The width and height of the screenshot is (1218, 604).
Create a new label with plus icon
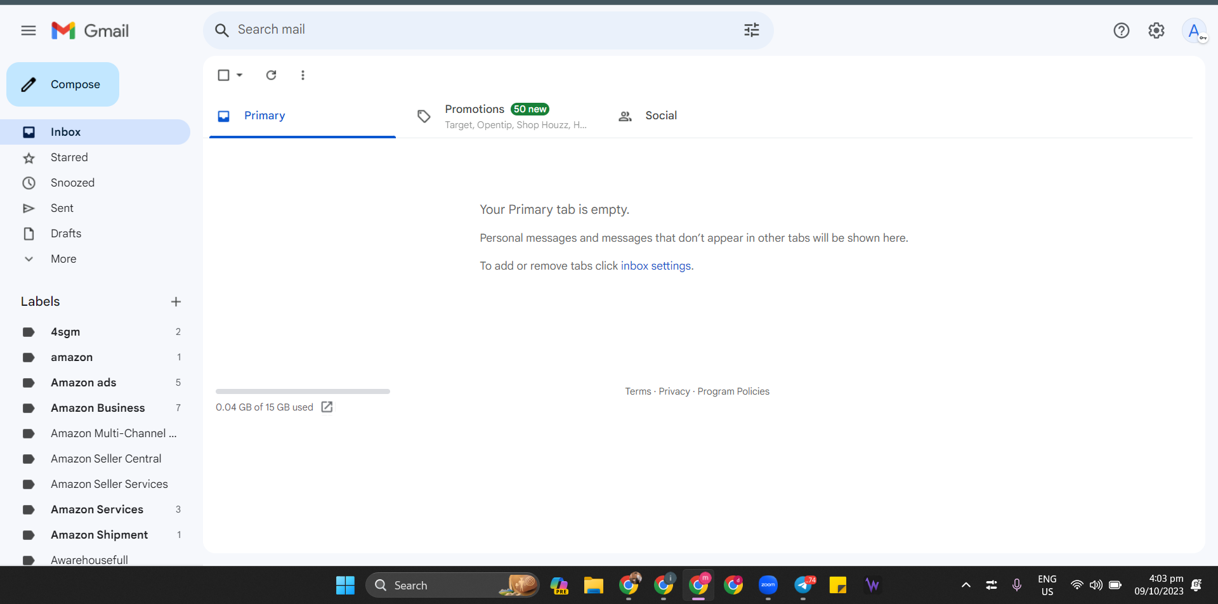pyautogui.click(x=176, y=301)
